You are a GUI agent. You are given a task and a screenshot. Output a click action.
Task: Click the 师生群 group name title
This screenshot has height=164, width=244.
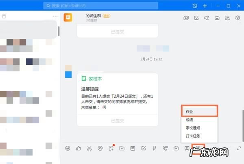coord(94,16)
